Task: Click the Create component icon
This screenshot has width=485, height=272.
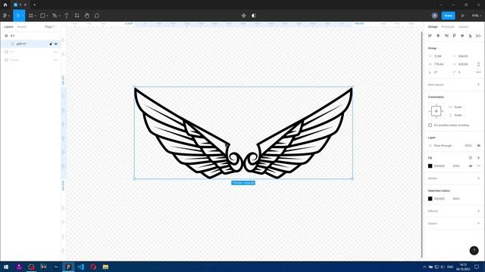Action: point(244,15)
